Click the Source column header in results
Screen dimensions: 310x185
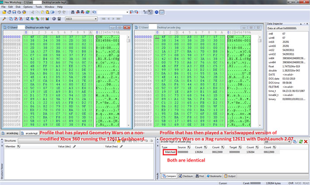(x=182, y=146)
